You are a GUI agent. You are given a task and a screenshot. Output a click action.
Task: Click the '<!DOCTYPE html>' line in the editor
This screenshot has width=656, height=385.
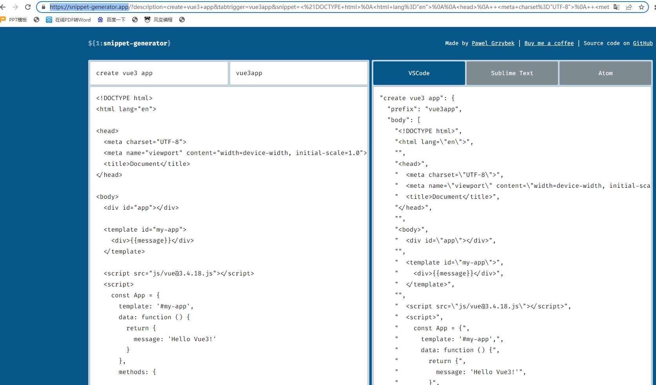[x=124, y=98]
